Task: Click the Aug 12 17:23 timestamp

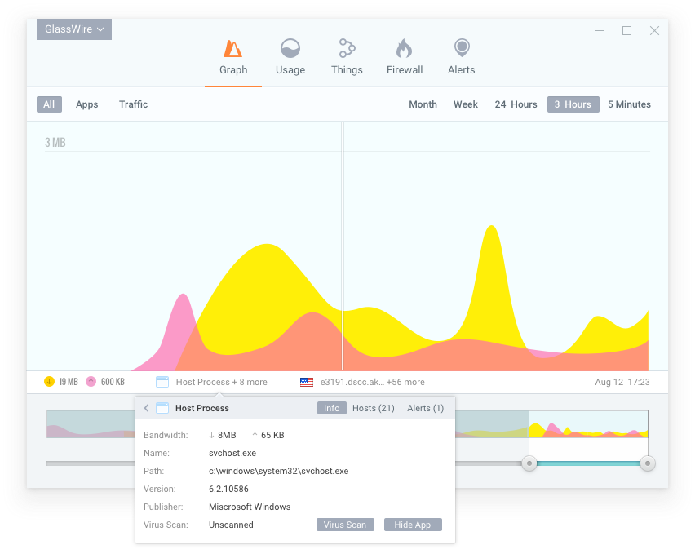Action: point(622,382)
